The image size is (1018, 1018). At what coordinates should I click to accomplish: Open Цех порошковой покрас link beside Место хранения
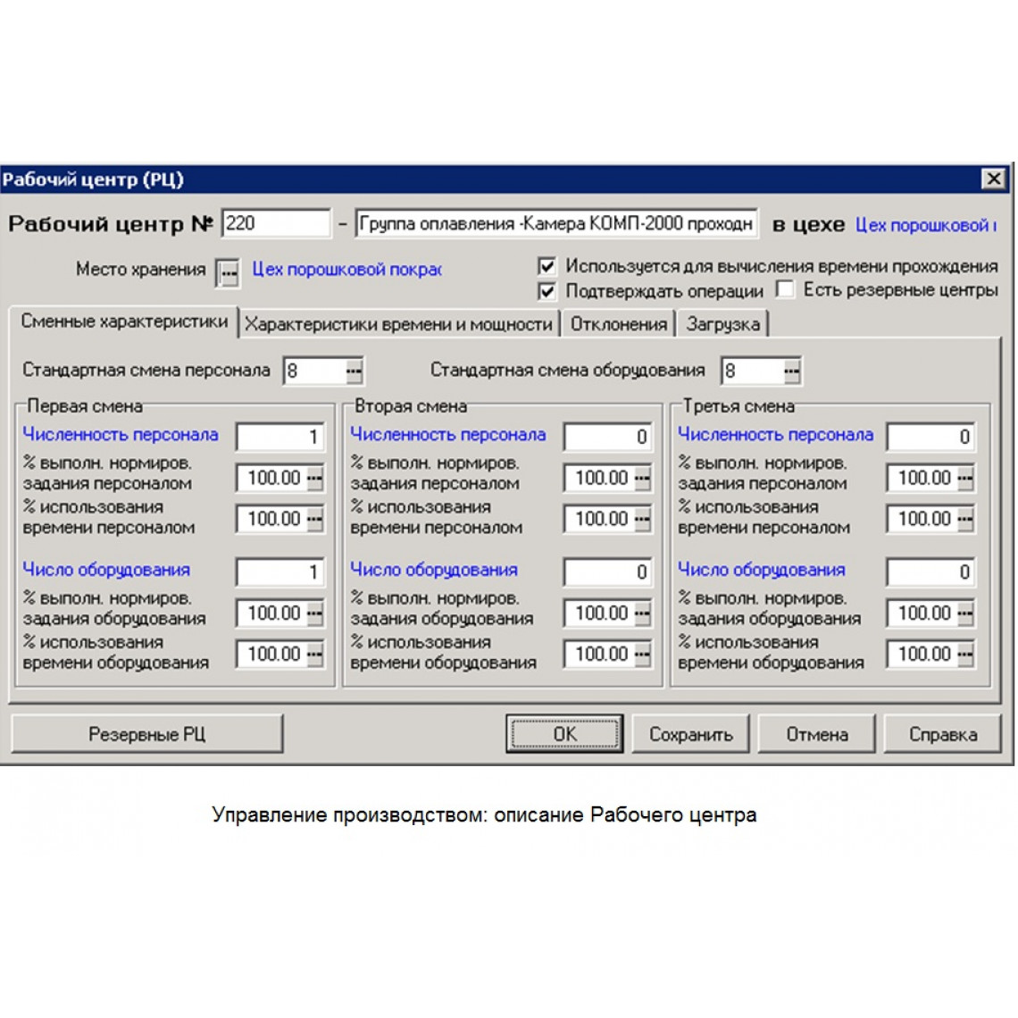click(x=346, y=270)
